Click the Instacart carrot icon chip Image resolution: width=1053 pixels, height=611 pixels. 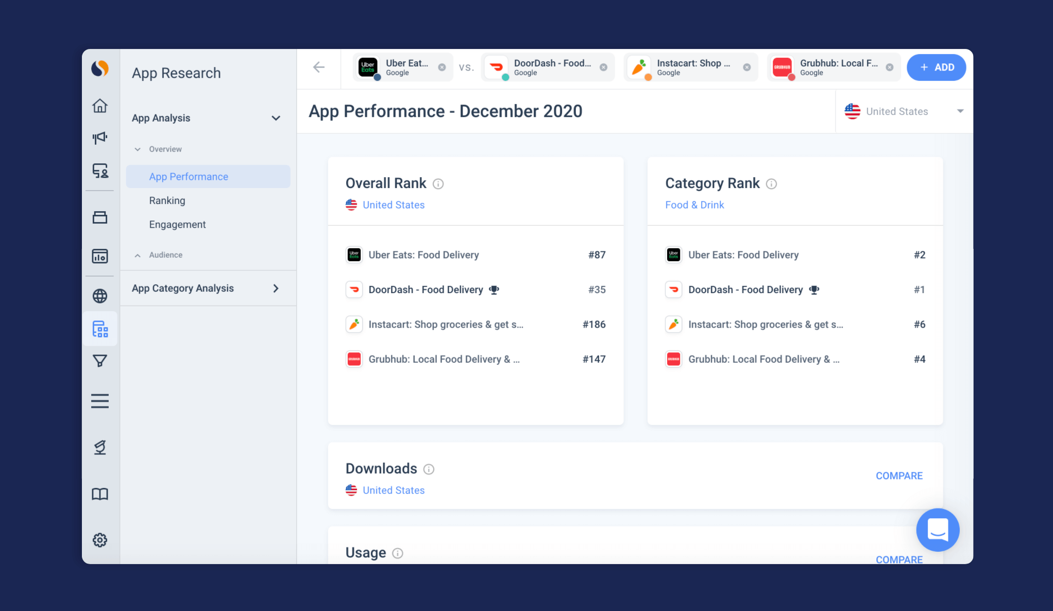[639, 67]
